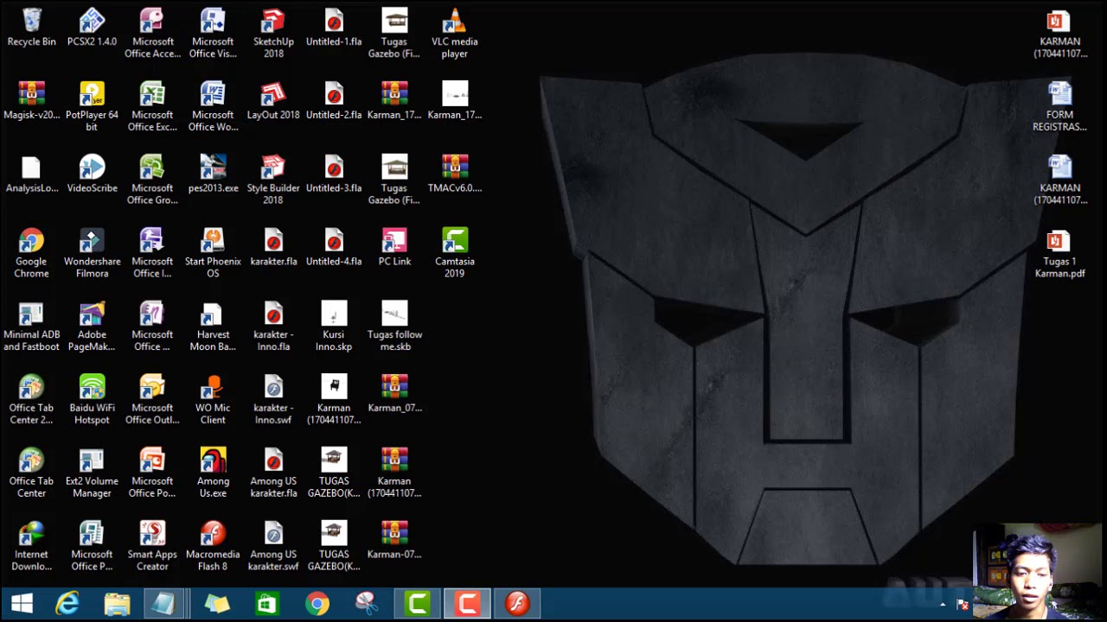Viewport: 1107px width, 622px height.
Task: Open the green Windows Store taskbar icon
Action: 267,603
